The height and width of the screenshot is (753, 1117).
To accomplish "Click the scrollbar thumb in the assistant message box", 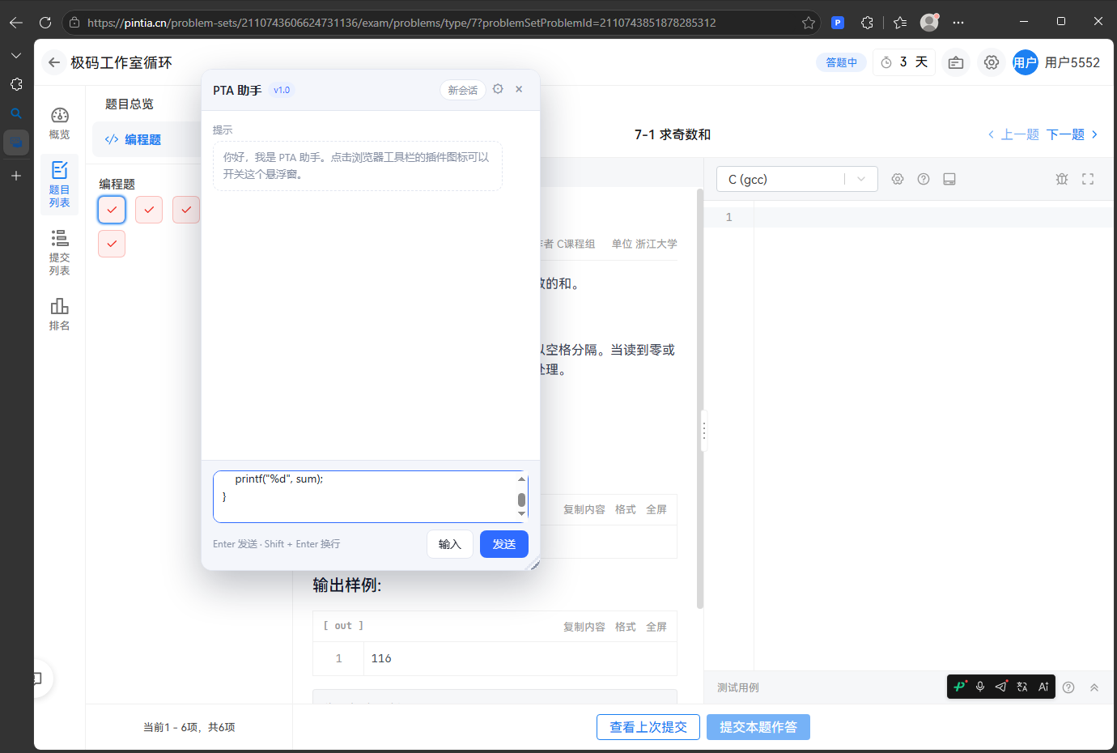I will [521, 500].
